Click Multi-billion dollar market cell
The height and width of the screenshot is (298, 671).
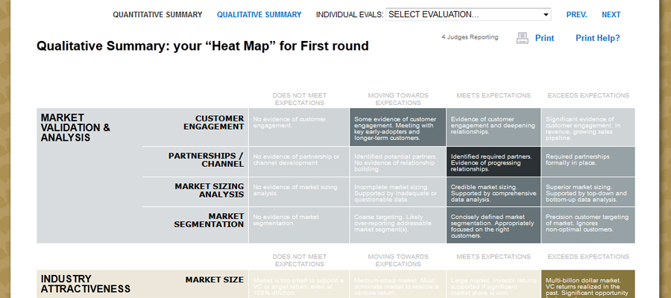[588, 284]
